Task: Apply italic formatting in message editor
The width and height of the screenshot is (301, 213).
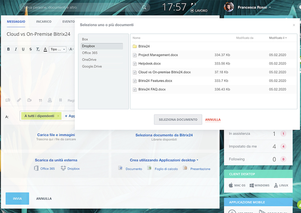Action: (x=16, y=49)
